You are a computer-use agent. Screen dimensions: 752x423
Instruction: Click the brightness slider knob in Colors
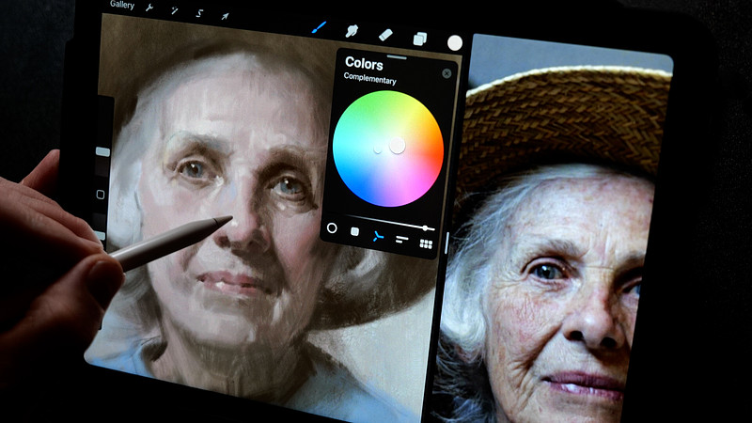coord(425,228)
